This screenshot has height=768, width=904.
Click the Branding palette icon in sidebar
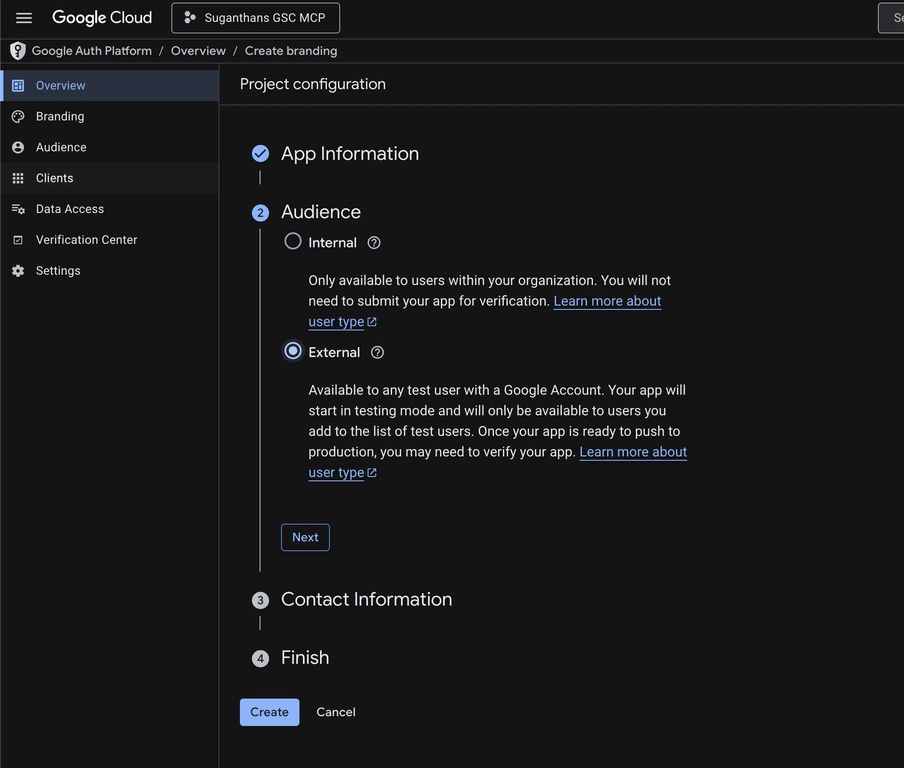click(18, 116)
